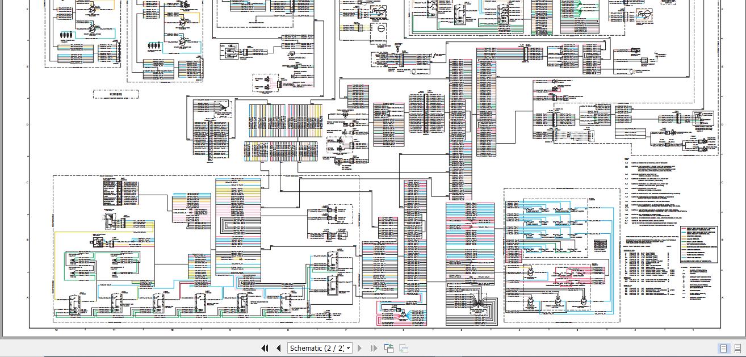Go to the first page

point(265,348)
